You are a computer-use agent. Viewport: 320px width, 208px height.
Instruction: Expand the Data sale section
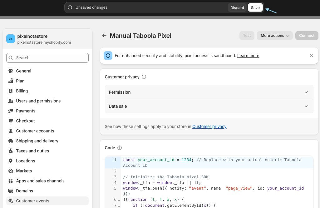pos(209,106)
